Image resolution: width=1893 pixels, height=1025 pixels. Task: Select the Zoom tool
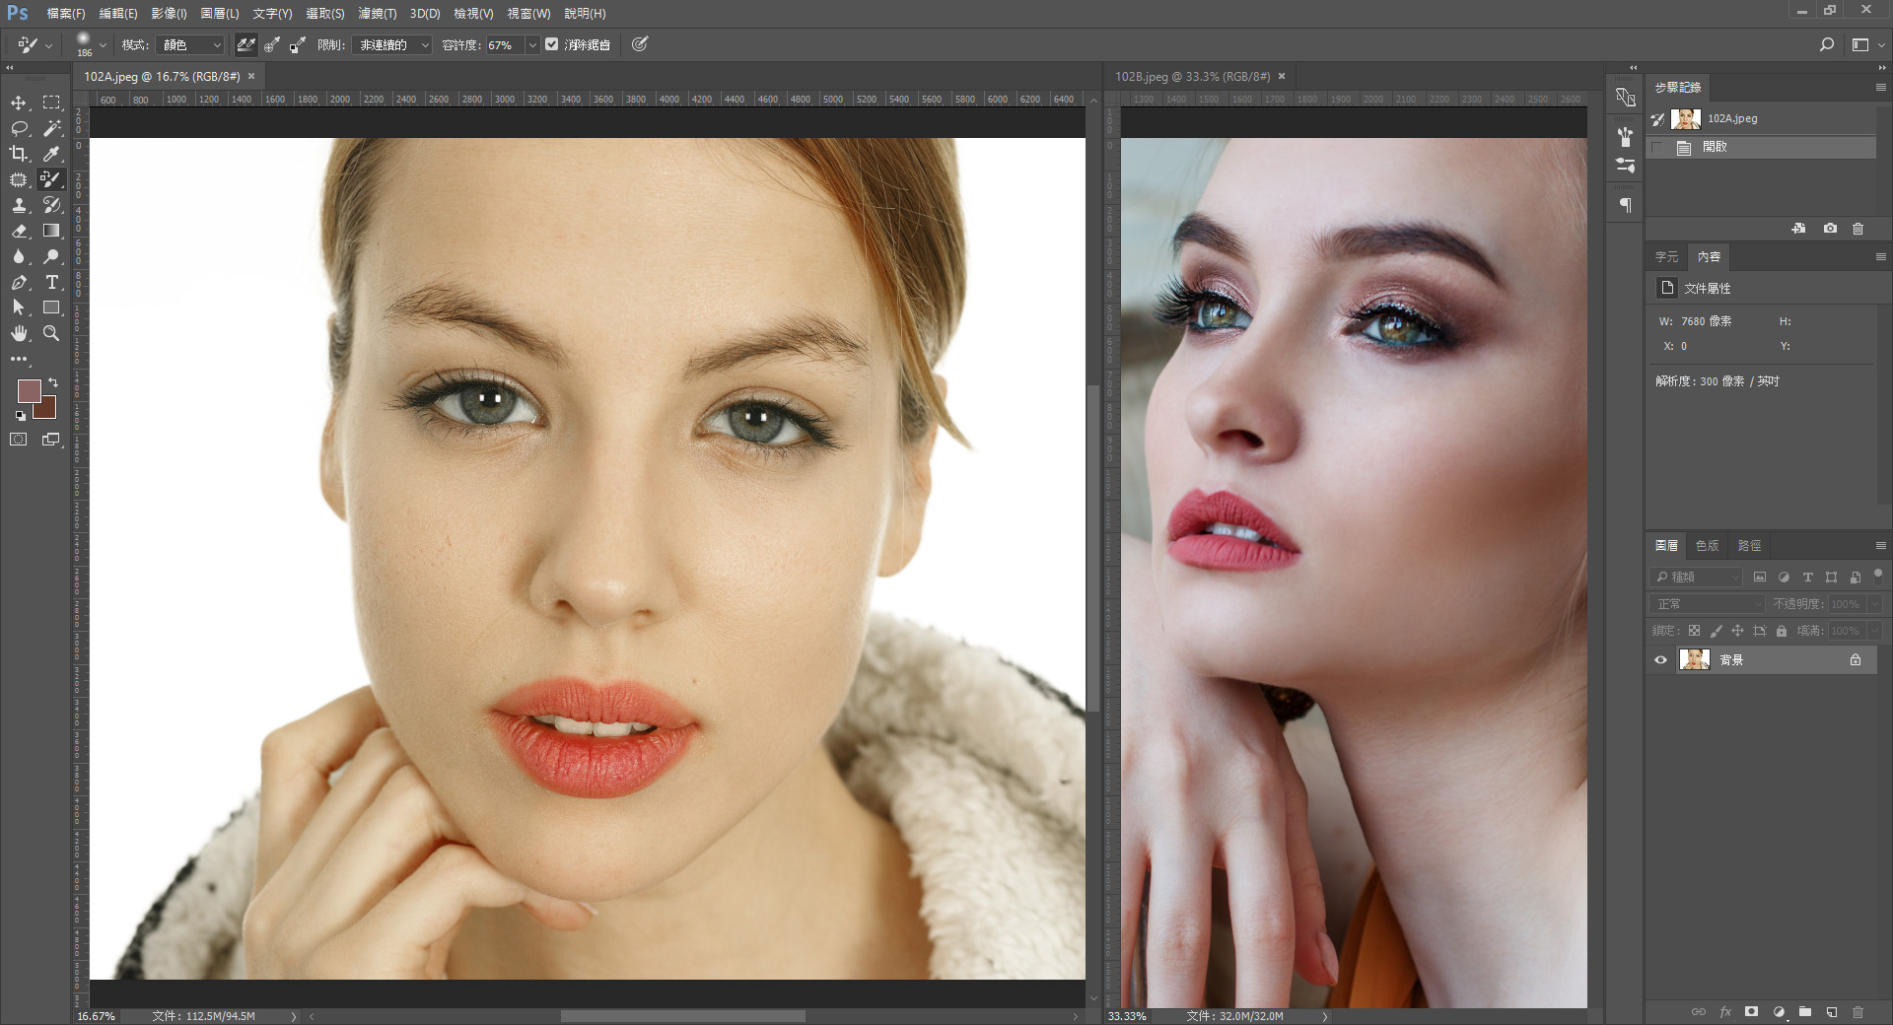coord(51,333)
